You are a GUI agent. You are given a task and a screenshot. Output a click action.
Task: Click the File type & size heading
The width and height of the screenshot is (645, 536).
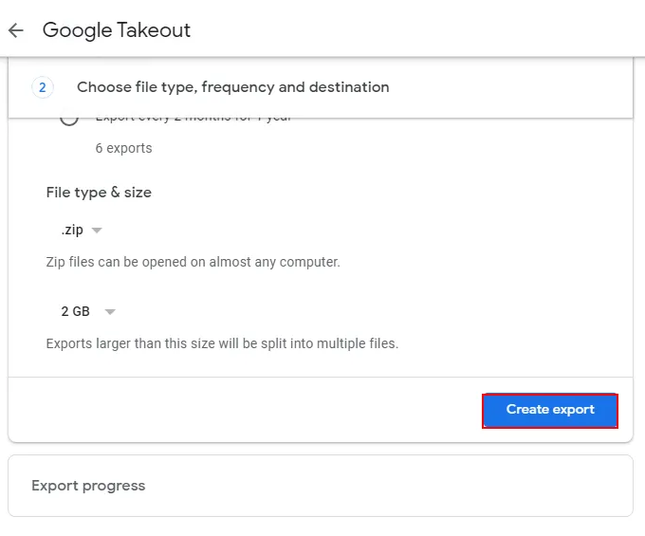click(99, 193)
